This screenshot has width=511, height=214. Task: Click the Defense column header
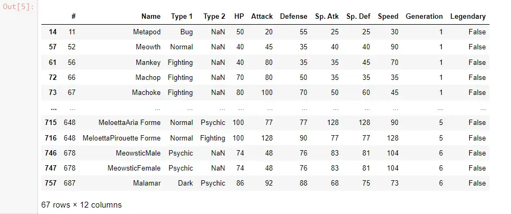pos(294,16)
